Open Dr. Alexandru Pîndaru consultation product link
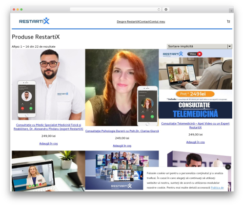This screenshot has width=244, height=206. click(48, 127)
